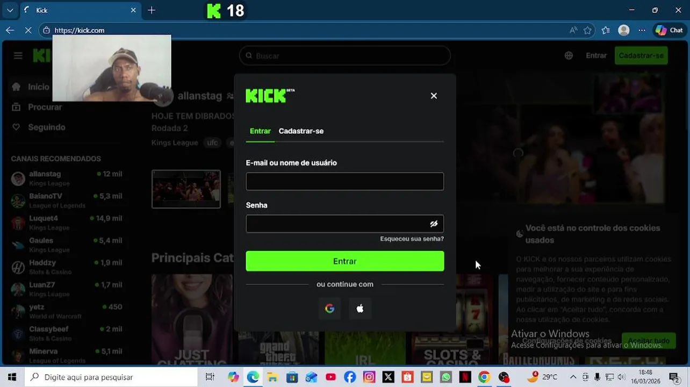Open WhatsApp from the taskbar

click(x=446, y=377)
